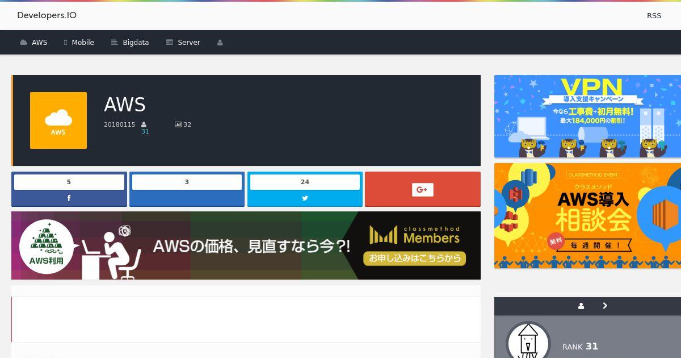Click the cloud icon beside AWS menu

[23, 43]
